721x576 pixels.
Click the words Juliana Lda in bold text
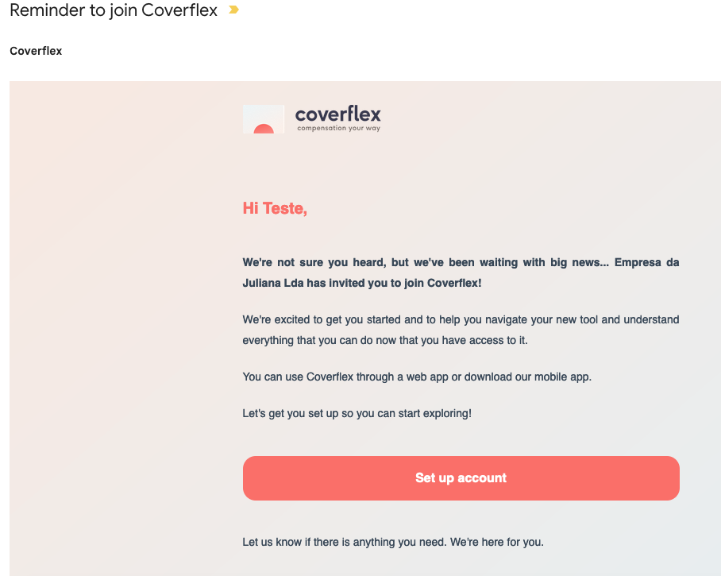[272, 283]
